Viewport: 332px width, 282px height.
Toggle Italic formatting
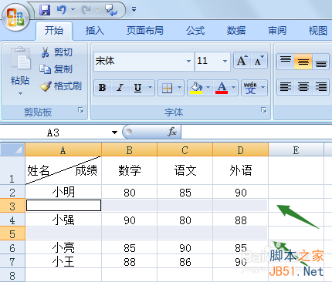coord(120,88)
